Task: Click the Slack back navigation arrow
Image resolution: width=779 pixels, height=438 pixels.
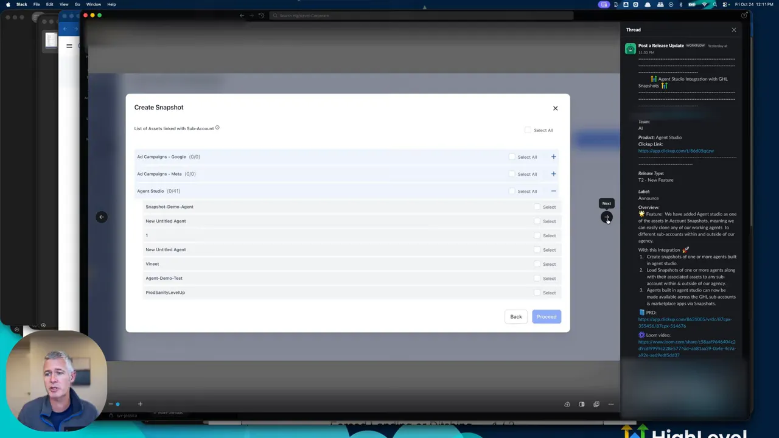Action: pyautogui.click(x=242, y=15)
